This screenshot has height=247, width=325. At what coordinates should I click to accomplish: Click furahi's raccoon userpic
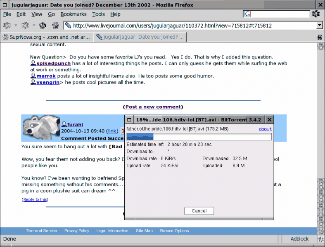(x=41, y=128)
